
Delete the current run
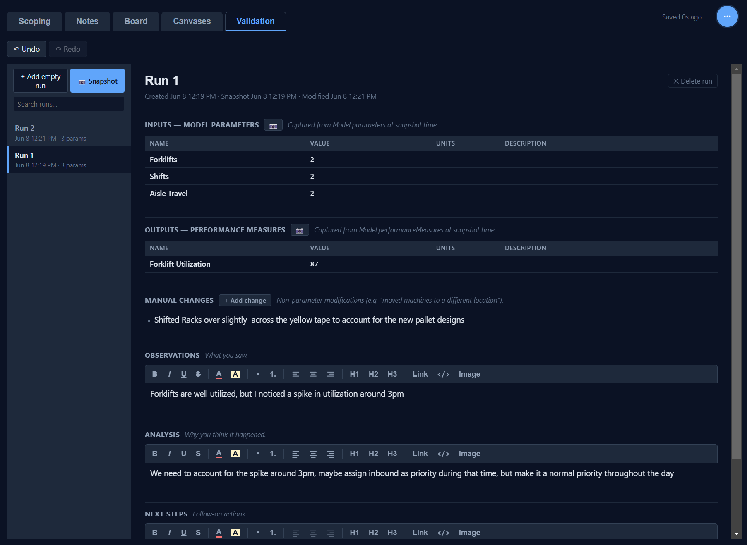tap(692, 81)
